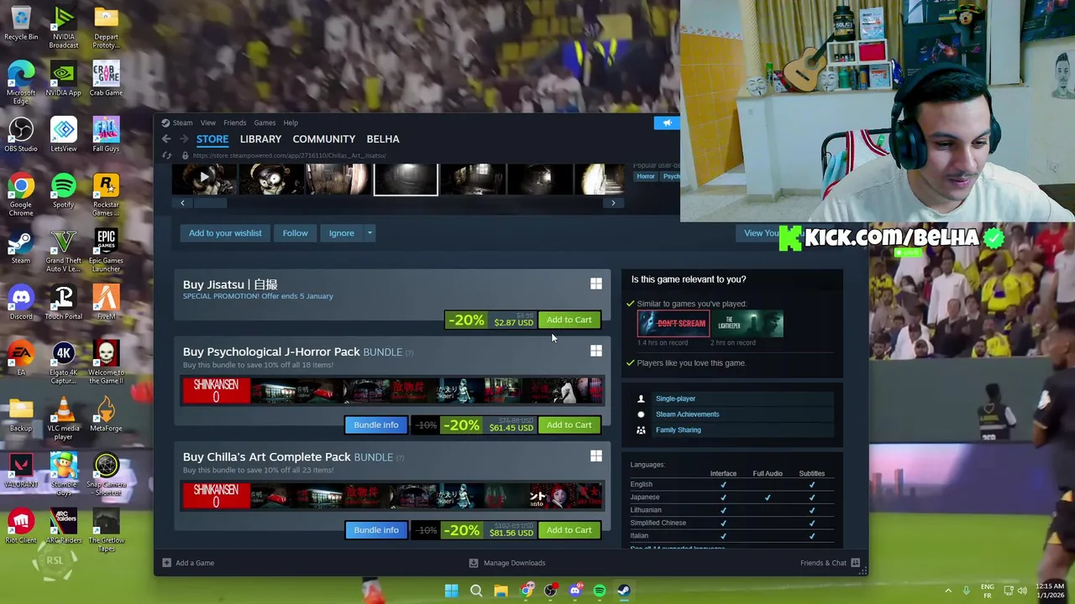Open the Google Chrome desktop shortcut
Screen dimensions: 1075x604
(x=21, y=195)
